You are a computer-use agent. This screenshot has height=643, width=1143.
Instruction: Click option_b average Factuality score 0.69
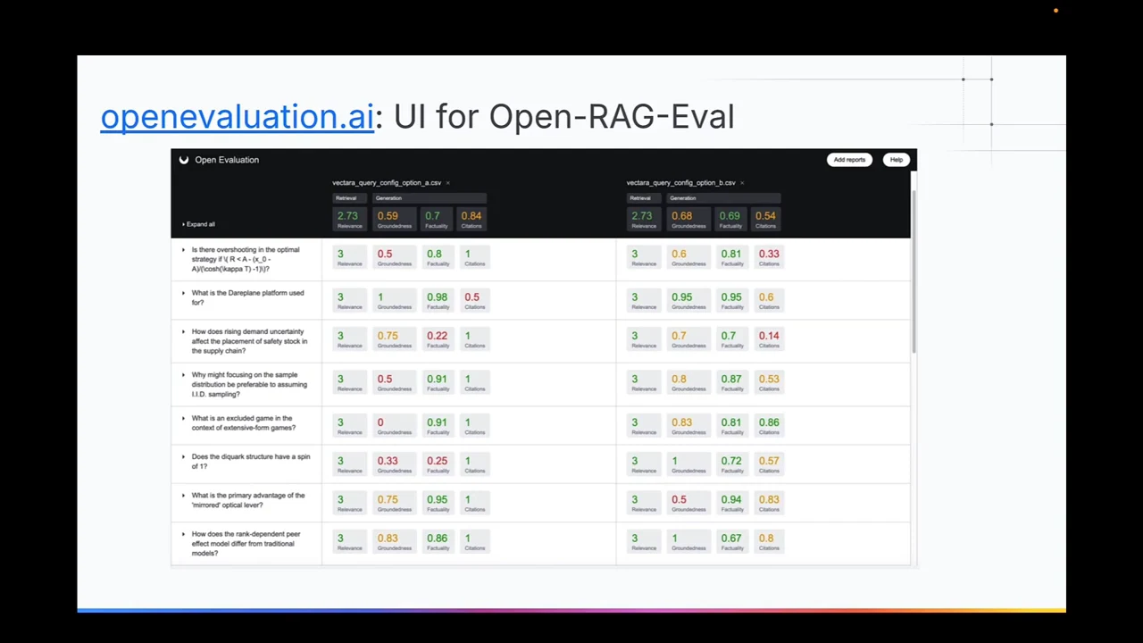[730, 219]
